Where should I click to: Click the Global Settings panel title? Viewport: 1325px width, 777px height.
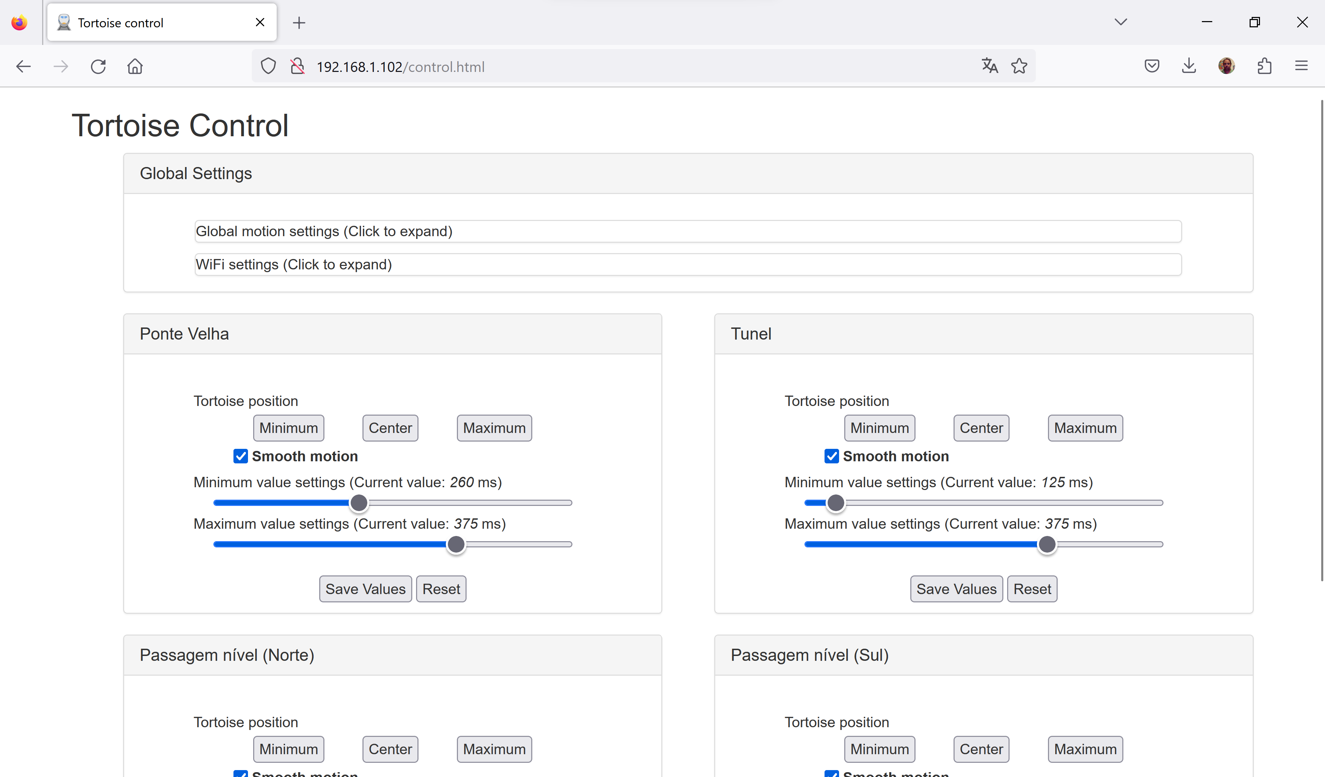click(x=196, y=174)
